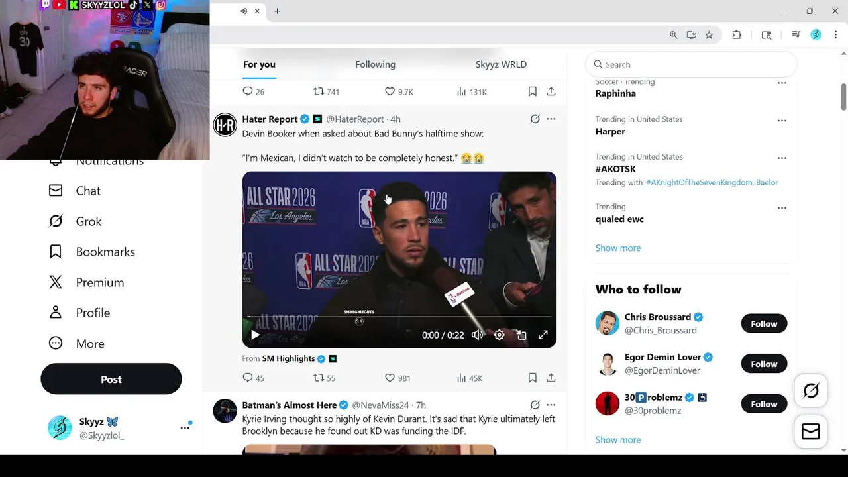Share the tweet with 131K views
848x477 pixels.
551,91
